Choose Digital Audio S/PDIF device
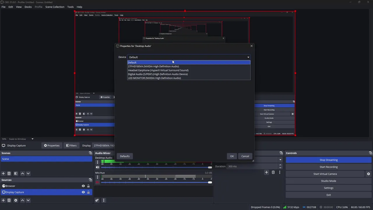This screenshot has height=210, width=373. pos(189,74)
